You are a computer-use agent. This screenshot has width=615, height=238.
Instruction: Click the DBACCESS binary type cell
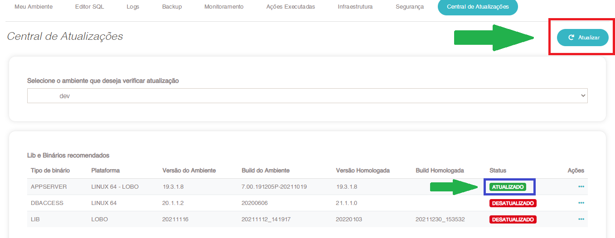tap(47, 203)
